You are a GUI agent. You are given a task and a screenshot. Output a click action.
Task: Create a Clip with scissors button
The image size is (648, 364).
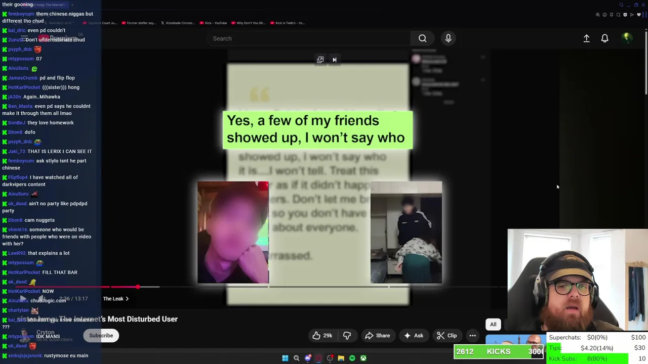point(447,335)
